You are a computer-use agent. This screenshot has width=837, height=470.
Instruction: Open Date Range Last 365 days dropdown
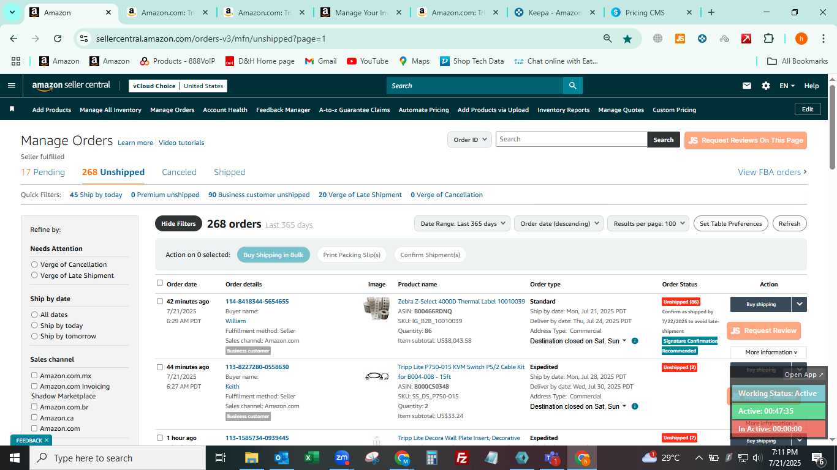point(462,223)
